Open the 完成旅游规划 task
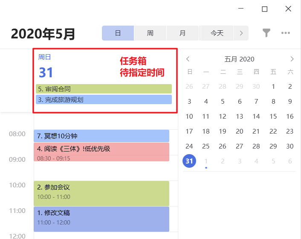The image size is (301, 239). [x=104, y=100]
